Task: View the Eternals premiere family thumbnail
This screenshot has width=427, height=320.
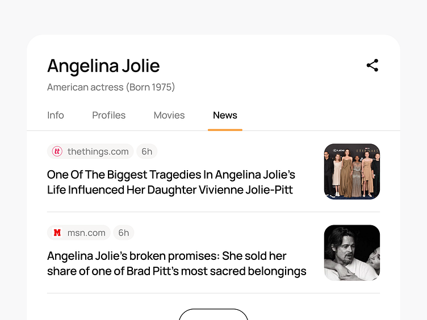Action: click(352, 171)
